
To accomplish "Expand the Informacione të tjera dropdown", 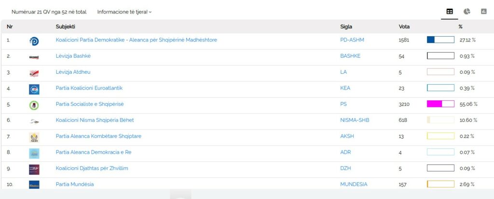I will [124, 12].
